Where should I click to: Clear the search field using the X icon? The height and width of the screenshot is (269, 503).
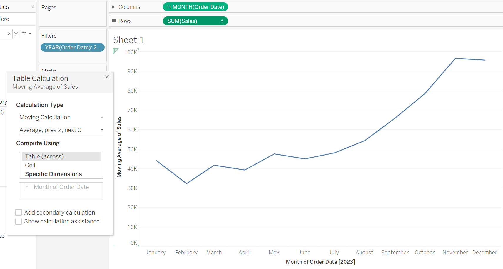9,34
